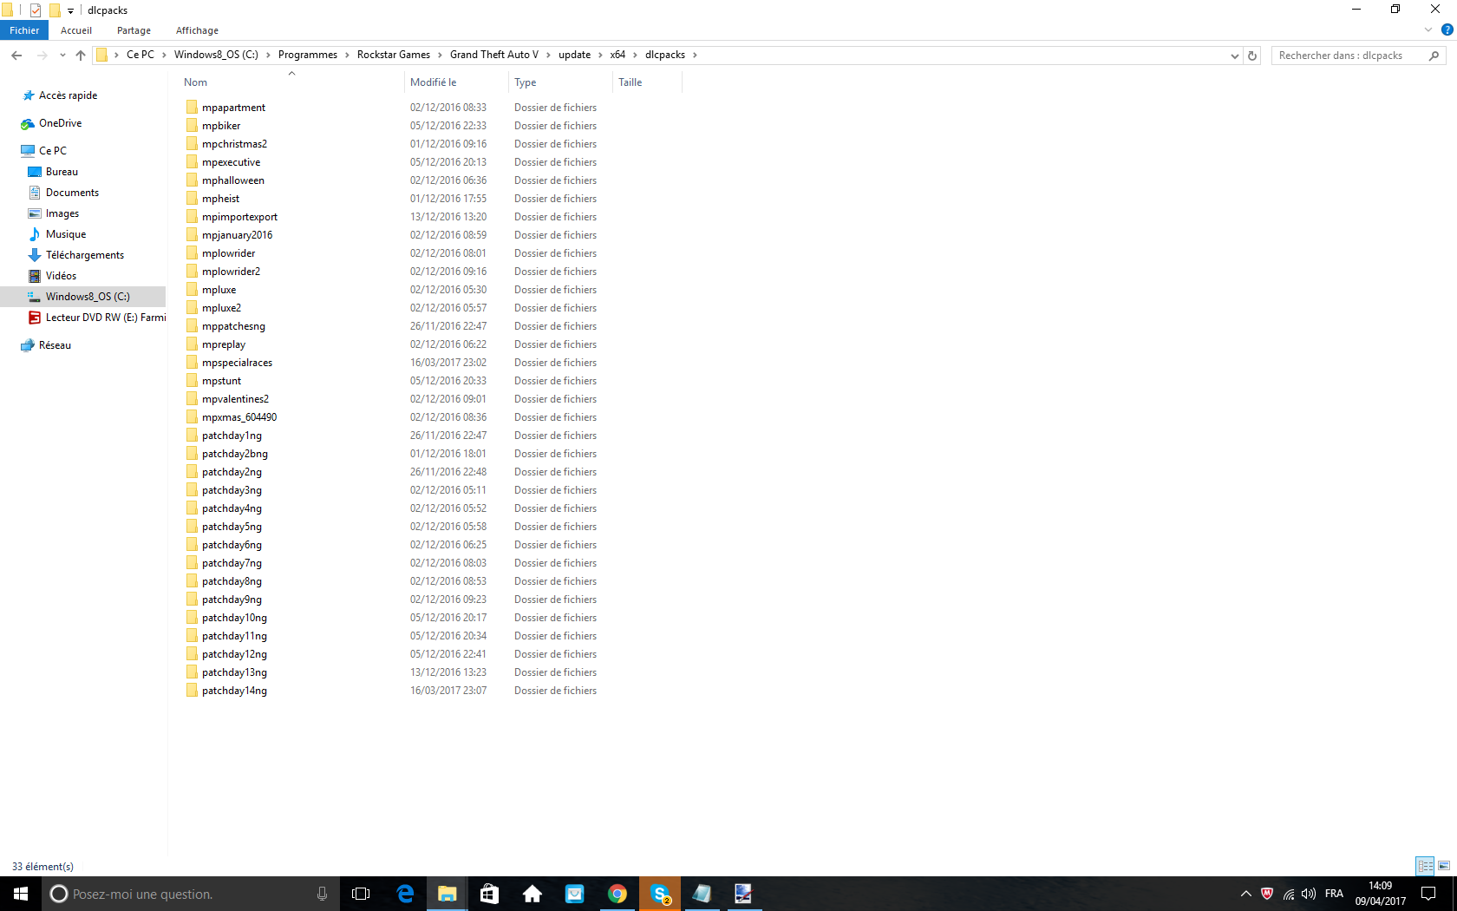The width and height of the screenshot is (1457, 911).
Task: Select Windows8_OS (C:) drive in sidebar
Action: pos(82,297)
